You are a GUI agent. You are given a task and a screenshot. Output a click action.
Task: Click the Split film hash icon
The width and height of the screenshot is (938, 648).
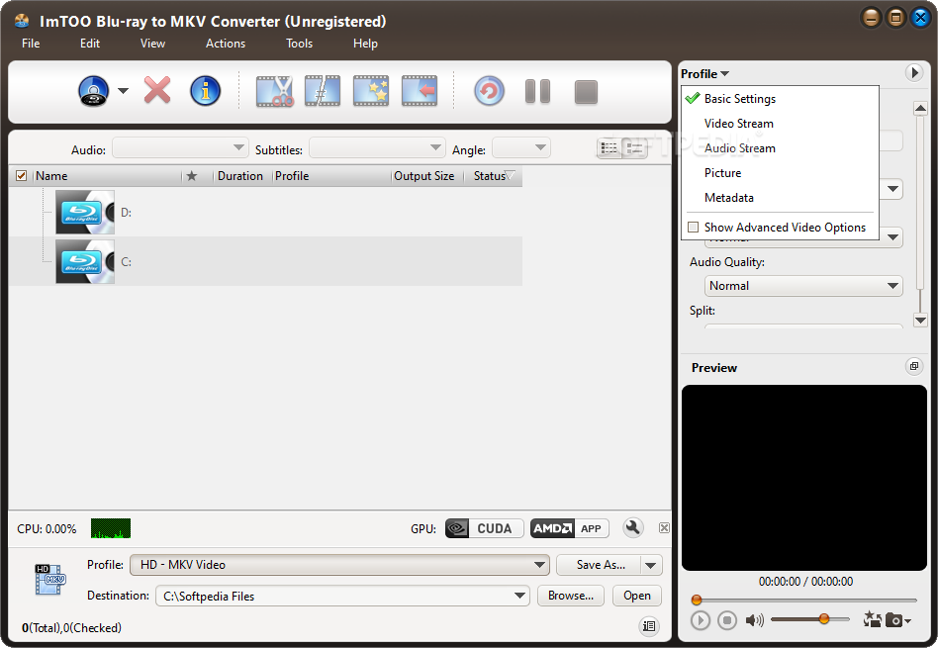(x=323, y=91)
